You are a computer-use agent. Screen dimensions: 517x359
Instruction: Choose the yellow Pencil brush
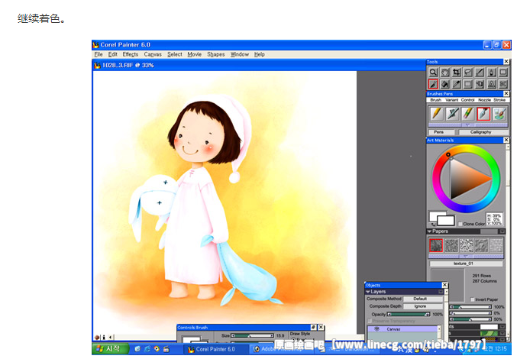(x=437, y=114)
